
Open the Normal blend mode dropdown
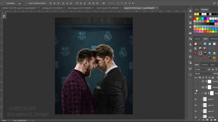pyautogui.click(x=203, y=74)
